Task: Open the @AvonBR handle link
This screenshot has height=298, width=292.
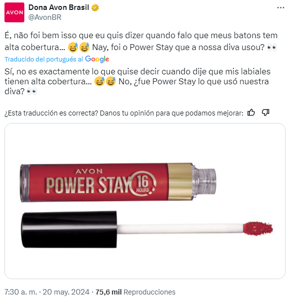Action: pyautogui.click(x=45, y=17)
